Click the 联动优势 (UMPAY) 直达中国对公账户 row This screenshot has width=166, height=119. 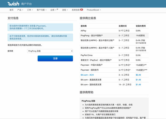[114, 42]
